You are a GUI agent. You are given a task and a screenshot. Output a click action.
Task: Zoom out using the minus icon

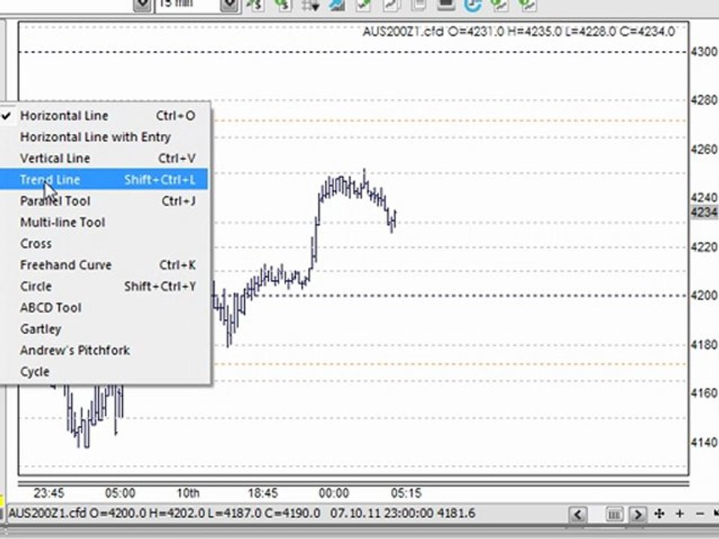tap(700, 514)
